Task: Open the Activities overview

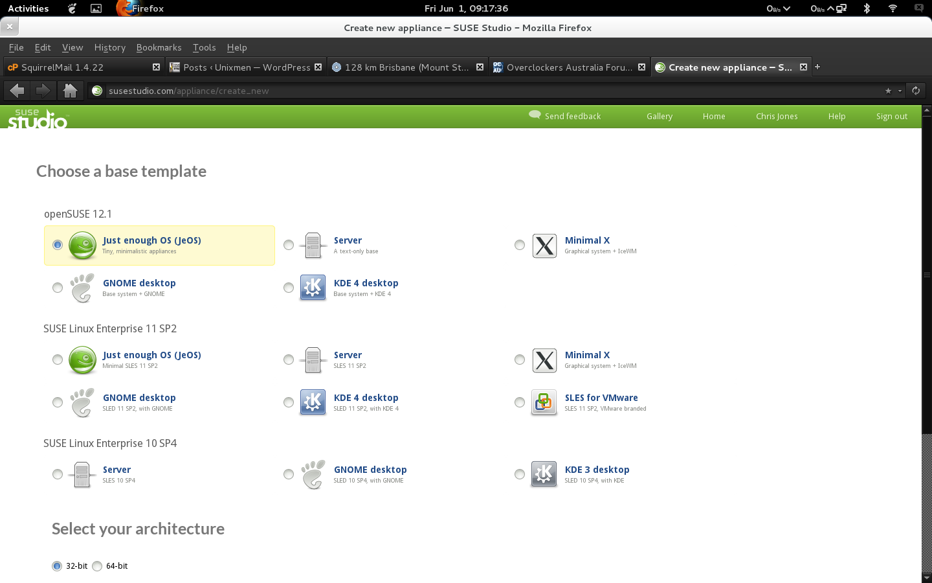Action: pos(28,8)
